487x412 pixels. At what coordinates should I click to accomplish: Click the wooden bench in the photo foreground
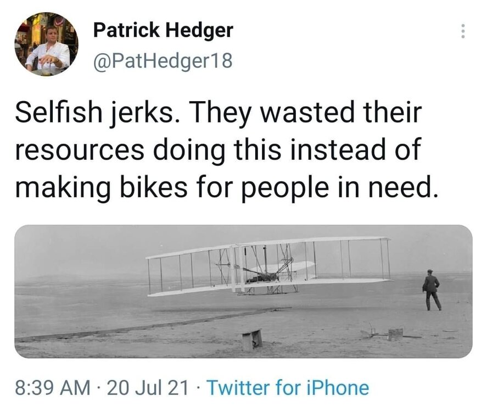[x=252, y=340]
